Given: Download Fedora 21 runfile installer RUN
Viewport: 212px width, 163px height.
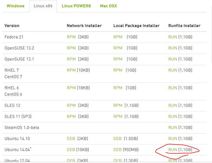Looking at the screenshot, I should tap(173, 37).
